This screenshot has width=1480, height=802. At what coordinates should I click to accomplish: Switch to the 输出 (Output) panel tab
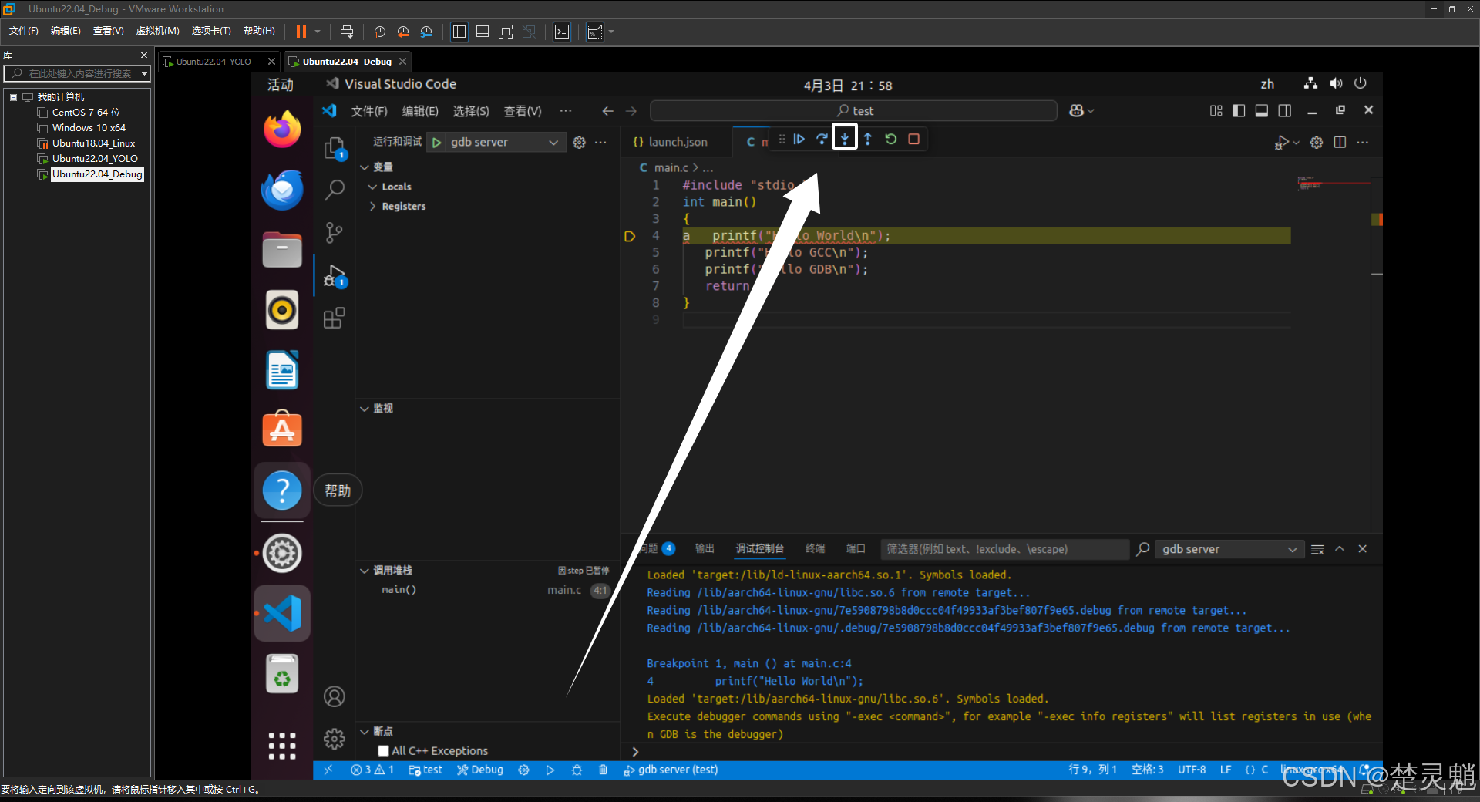(x=705, y=549)
